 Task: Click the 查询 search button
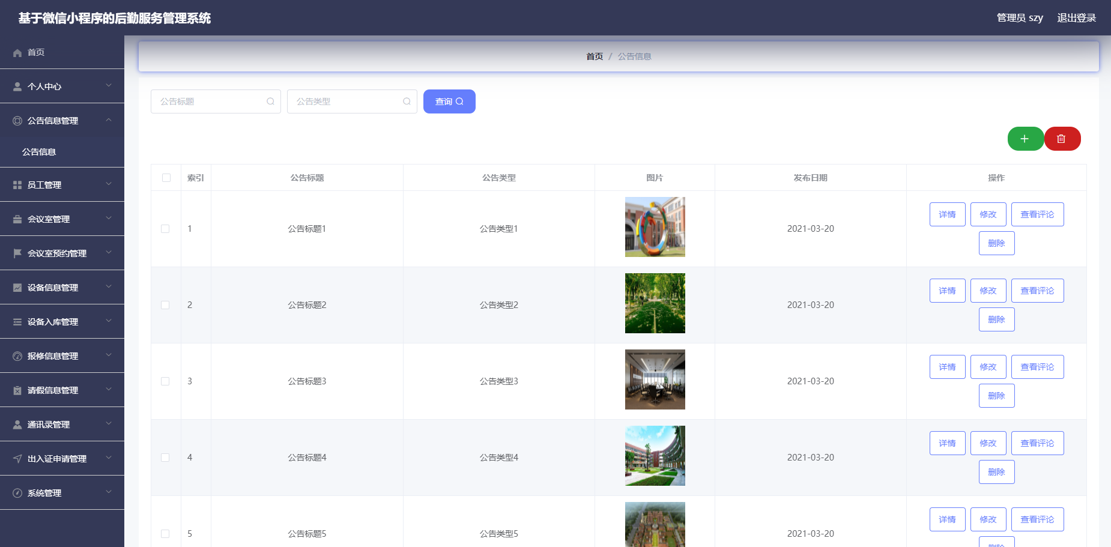click(x=449, y=101)
